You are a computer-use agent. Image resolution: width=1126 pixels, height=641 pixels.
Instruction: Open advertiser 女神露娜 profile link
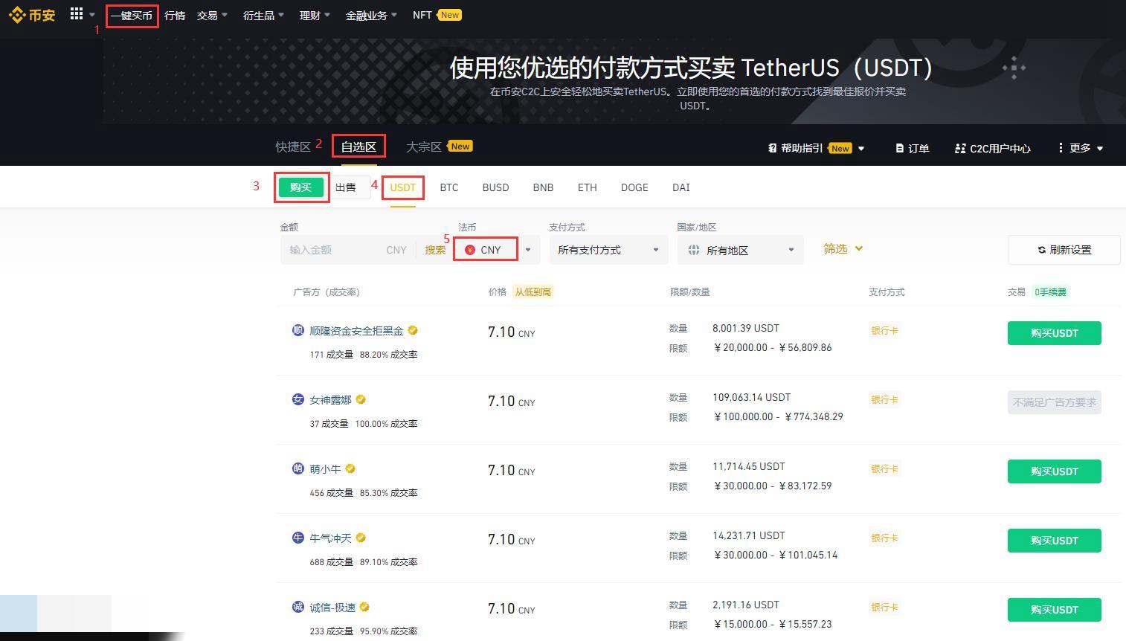[330, 399]
